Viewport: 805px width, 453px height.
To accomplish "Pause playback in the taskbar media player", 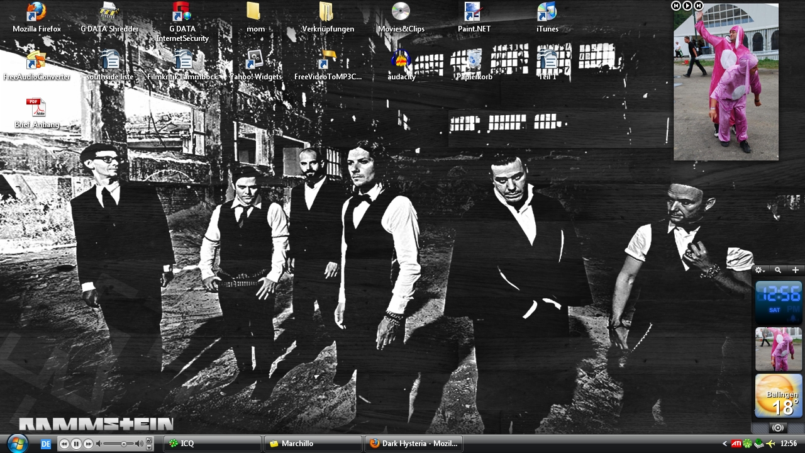I will (76, 444).
